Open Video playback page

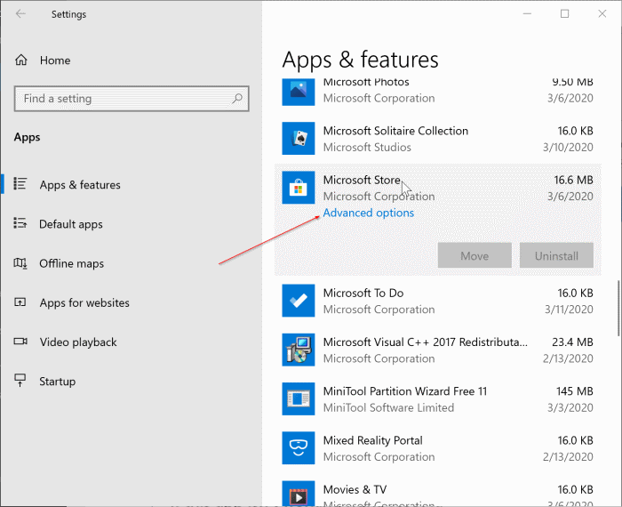pyautogui.click(x=78, y=342)
